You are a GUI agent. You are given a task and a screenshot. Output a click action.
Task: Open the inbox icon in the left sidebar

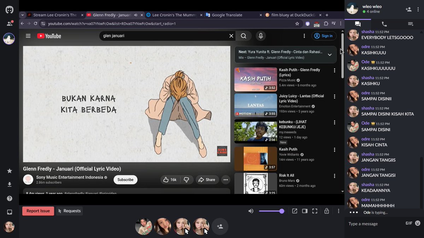click(x=10, y=212)
